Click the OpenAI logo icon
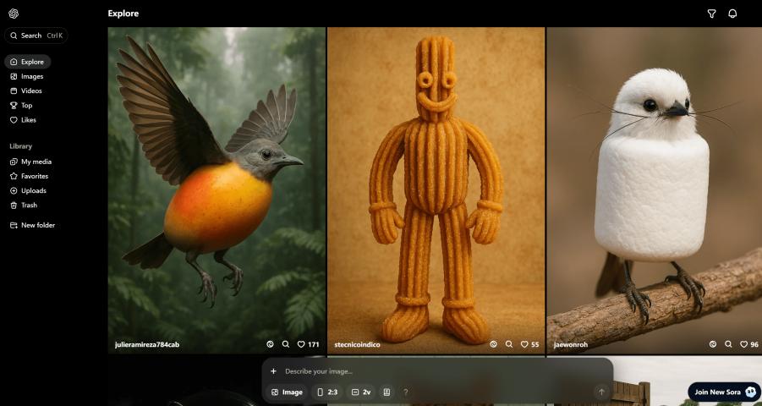The height and width of the screenshot is (406, 762). coord(14,14)
